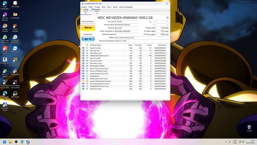Viewport: 257px width, 145px height.
Task: Select the UltraDMA CRC Error Count row
Action: (x=125, y=86)
